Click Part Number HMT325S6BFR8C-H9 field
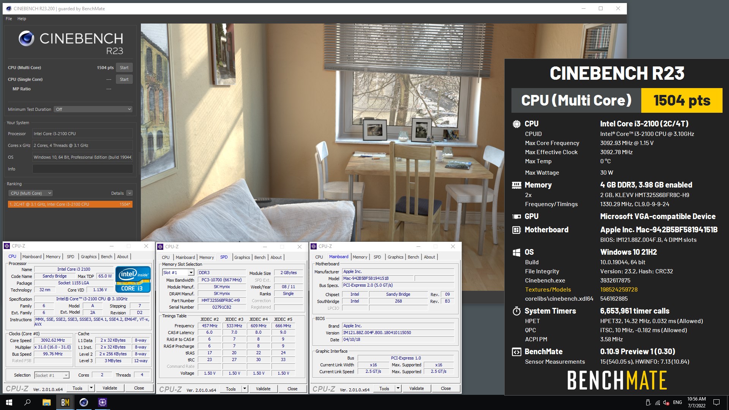 click(x=222, y=300)
